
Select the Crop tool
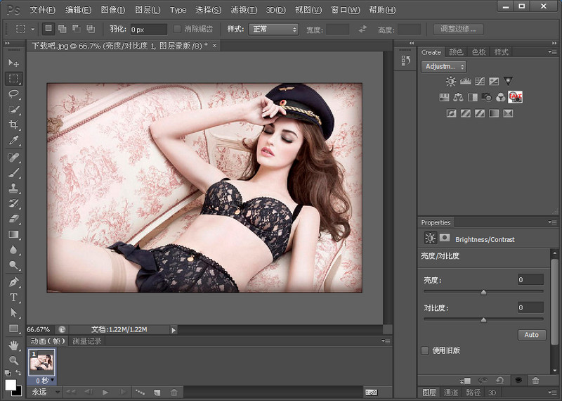tap(13, 125)
